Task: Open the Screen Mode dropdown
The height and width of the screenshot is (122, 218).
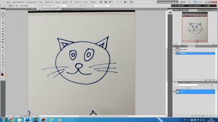Action: [x=132, y=2]
